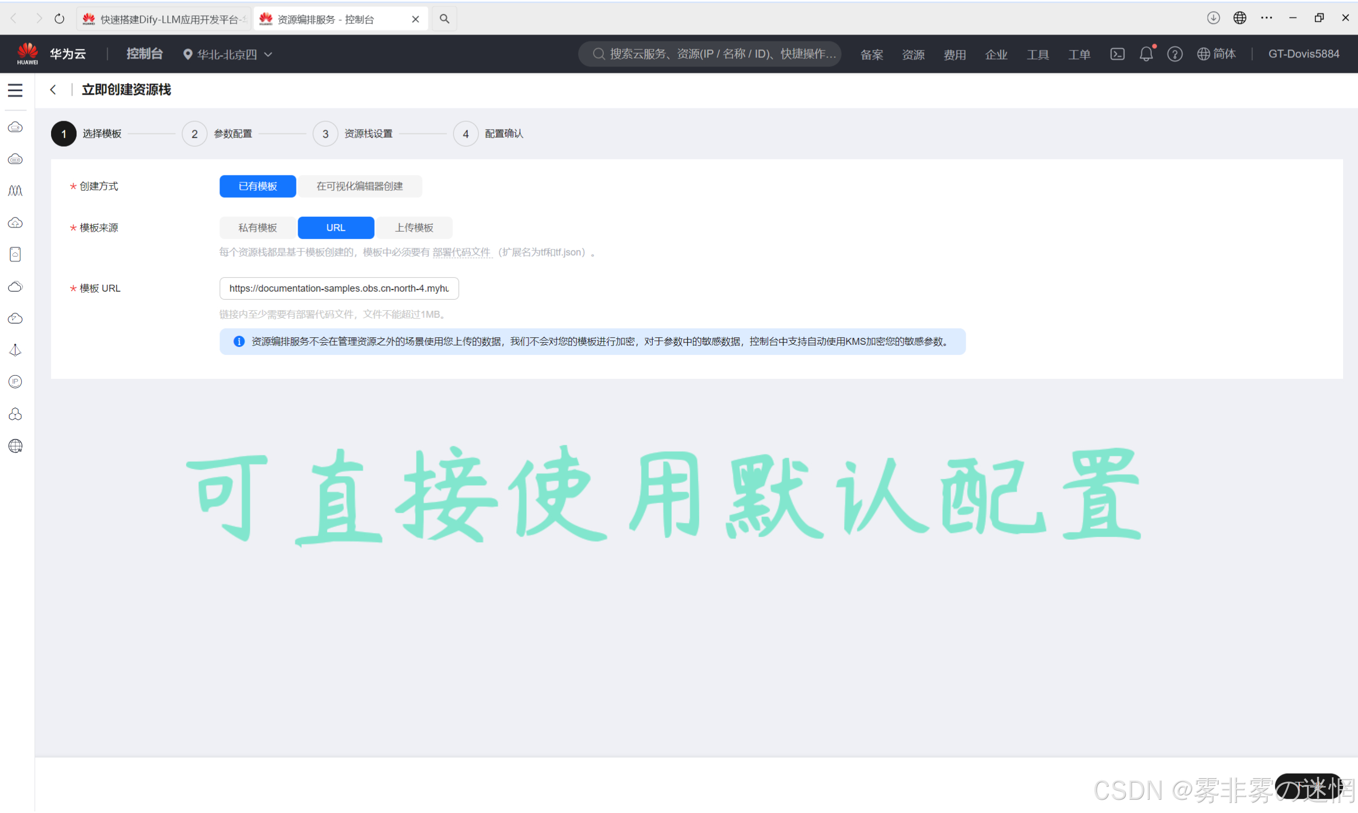This screenshot has height=813, width=1358.
Task: Click the browser download icon
Action: coord(1213,18)
